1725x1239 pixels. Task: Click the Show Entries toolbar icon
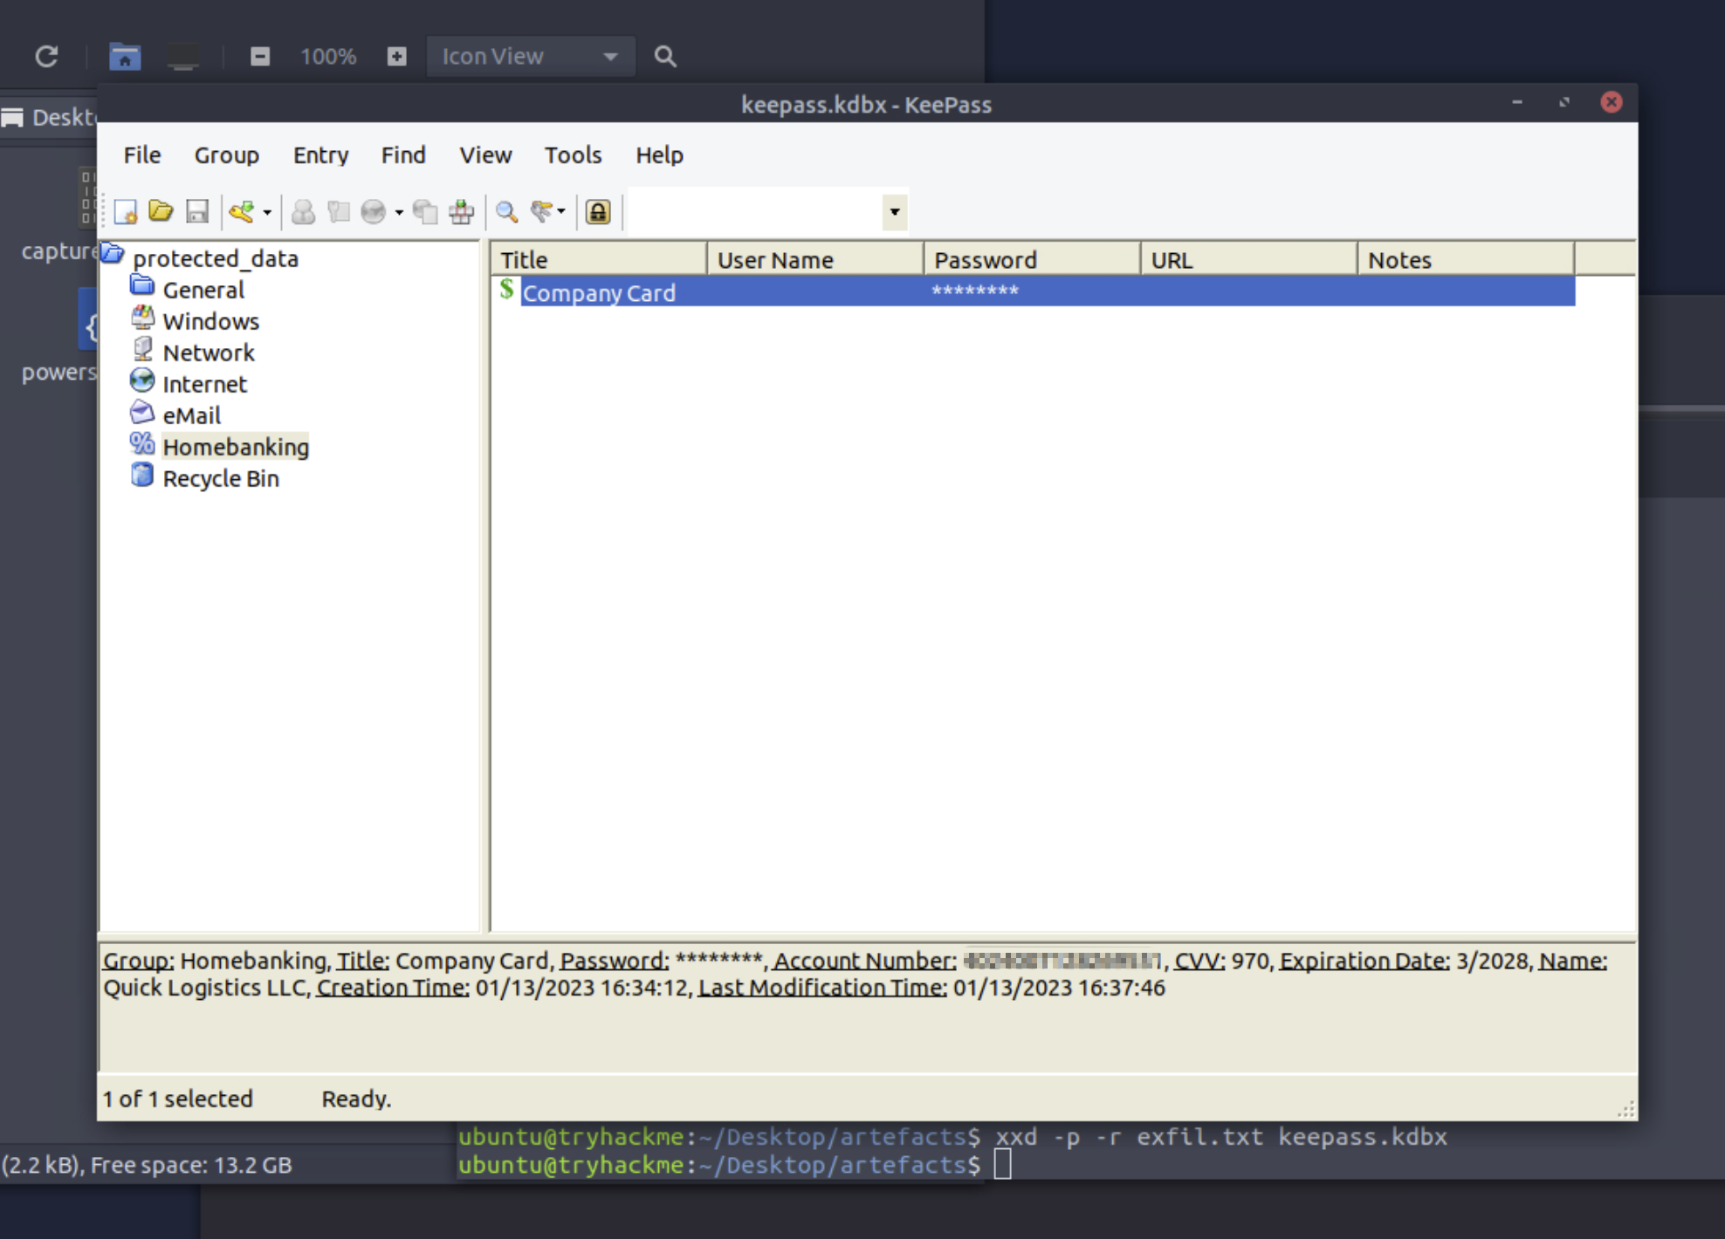coord(541,212)
